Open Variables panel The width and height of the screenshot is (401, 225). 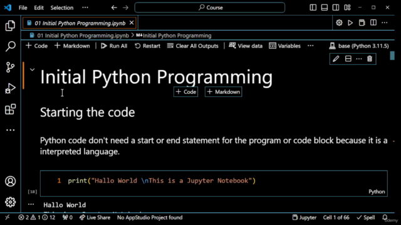285,46
